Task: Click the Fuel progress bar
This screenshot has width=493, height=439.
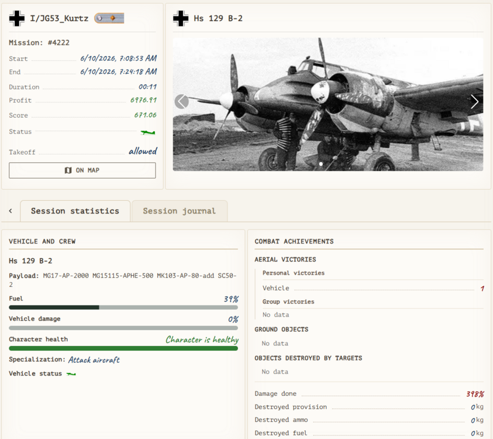Action: [123, 307]
